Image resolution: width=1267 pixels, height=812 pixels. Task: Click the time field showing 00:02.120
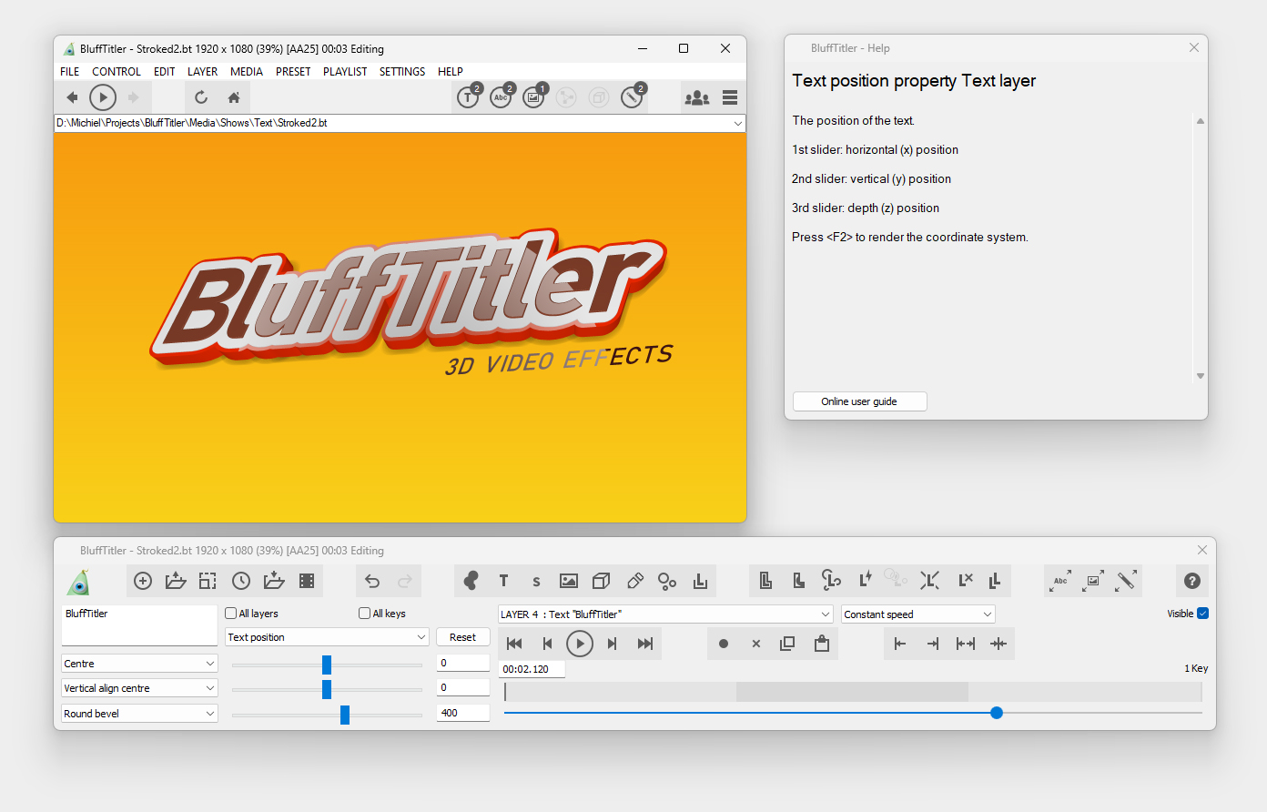coord(532,669)
